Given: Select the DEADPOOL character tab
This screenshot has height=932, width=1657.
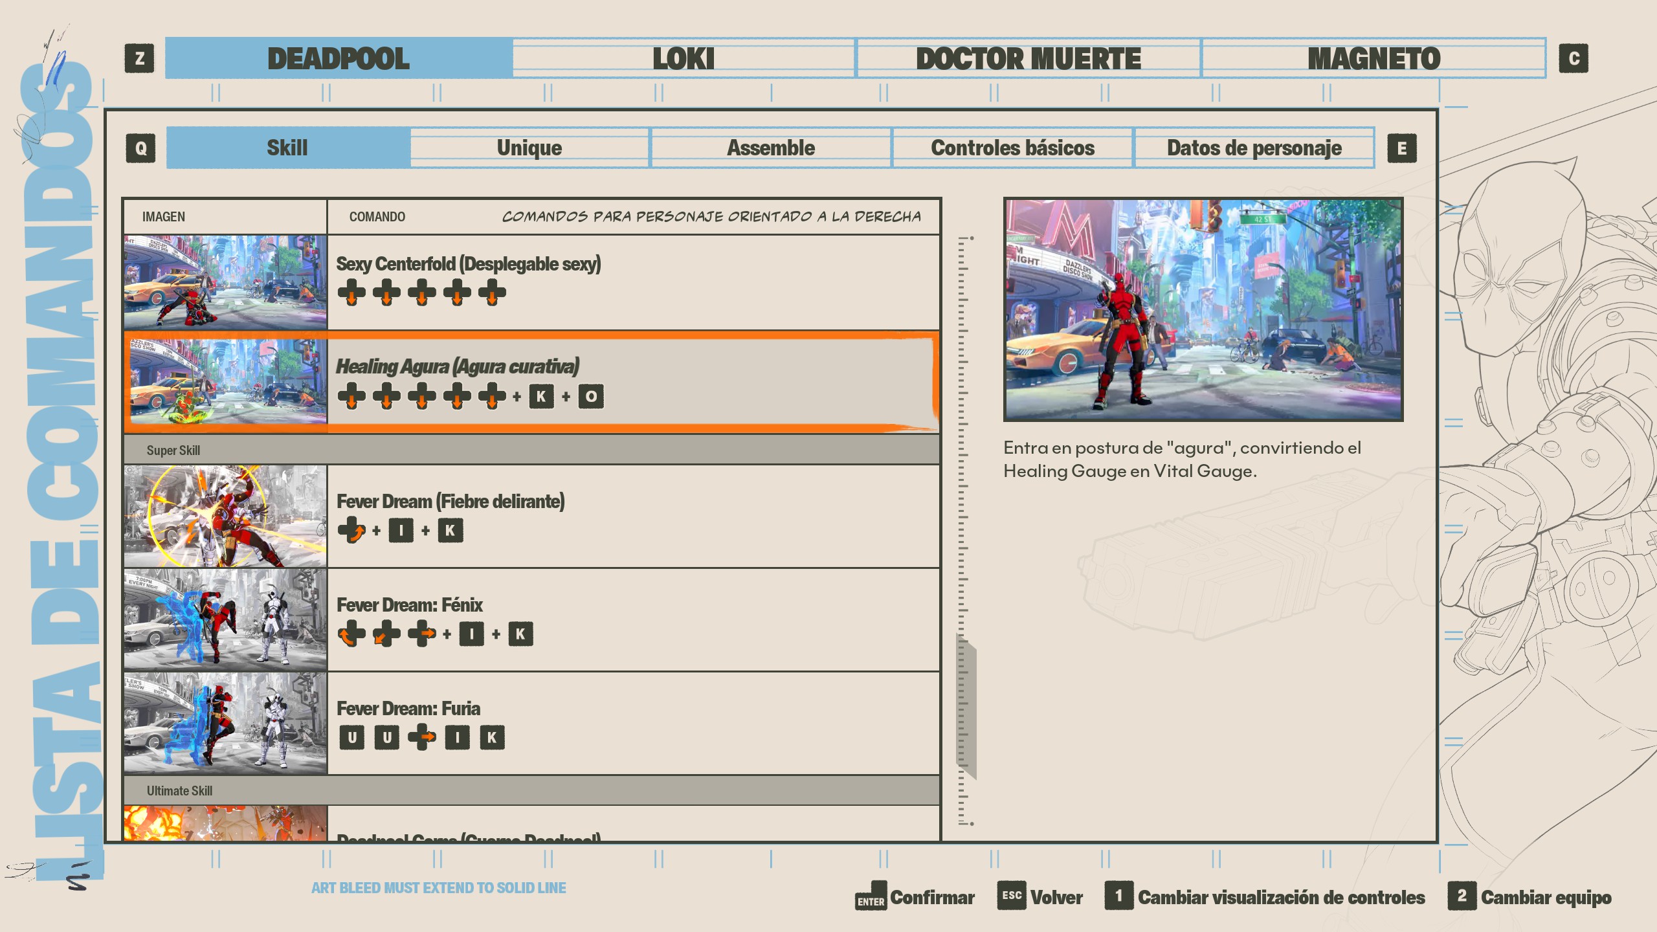Looking at the screenshot, I should [339, 58].
